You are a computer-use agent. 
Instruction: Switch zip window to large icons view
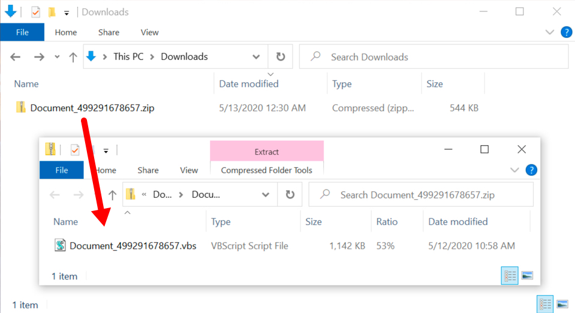pos(527,276)
